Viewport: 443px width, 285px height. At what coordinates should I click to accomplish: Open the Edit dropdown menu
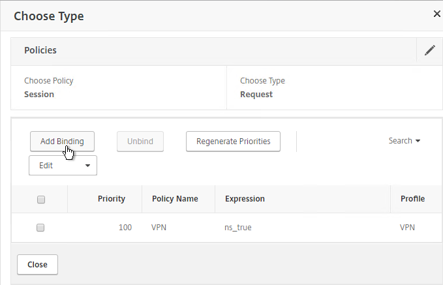point(63,166)
